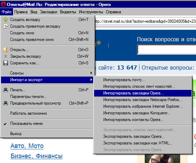Select Экспортировать закладки как HTML...
The height and width of the screenshot is (163, 196).
pyautogui.click(x=143, y=143)
